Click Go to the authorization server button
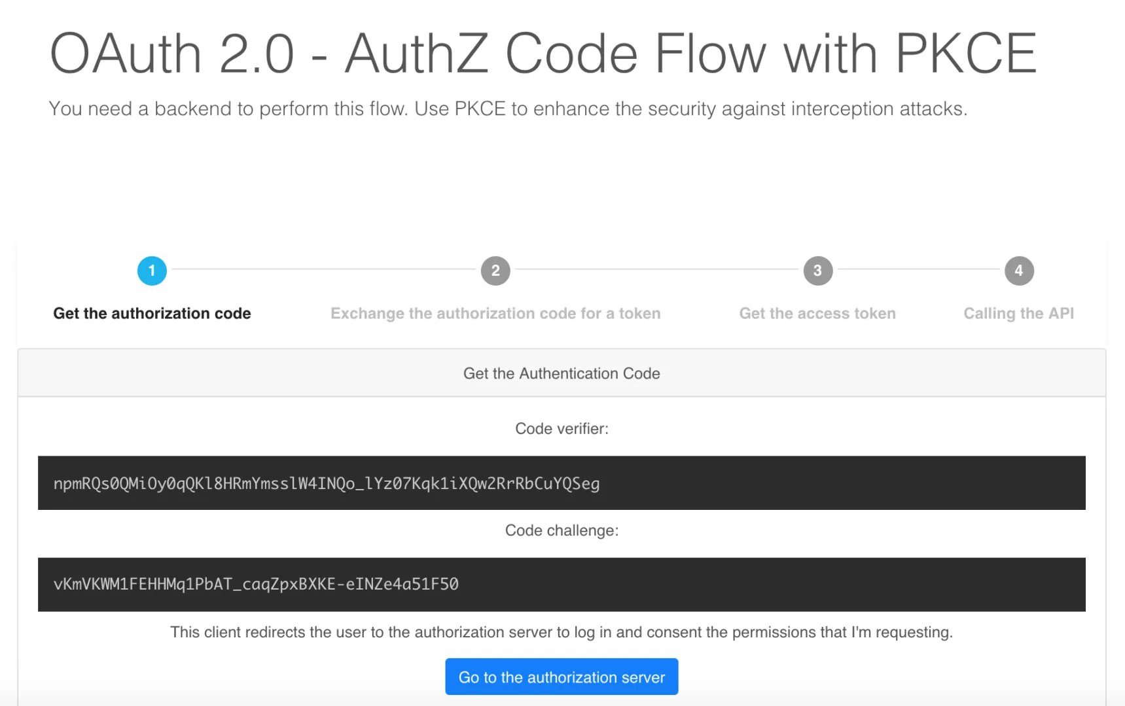This screenshot has width=1125, height=706. point(562,677)
